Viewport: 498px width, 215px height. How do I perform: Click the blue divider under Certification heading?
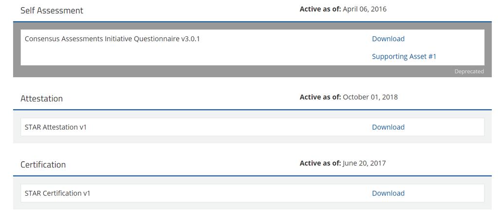[252, 176]
